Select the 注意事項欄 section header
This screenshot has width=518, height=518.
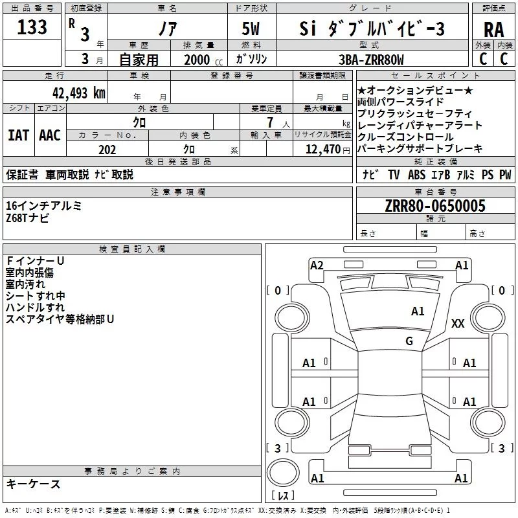pos(177,192)
